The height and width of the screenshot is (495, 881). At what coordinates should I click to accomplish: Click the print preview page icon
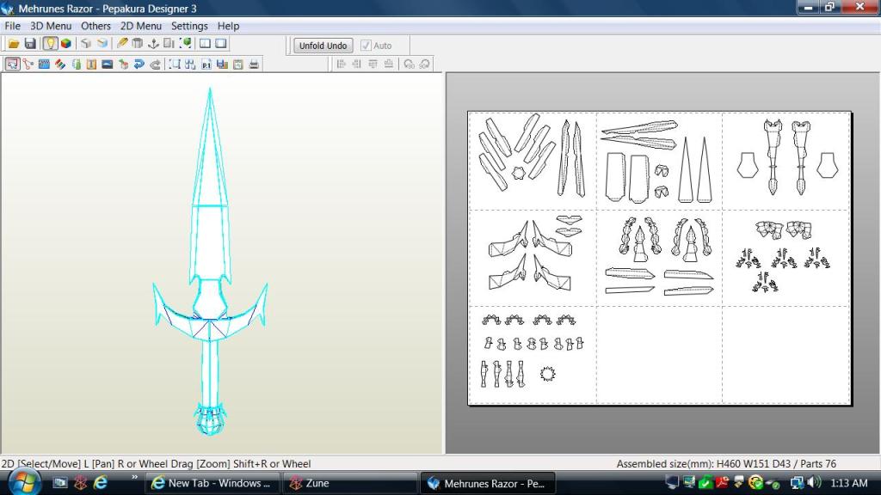[238, 64]
